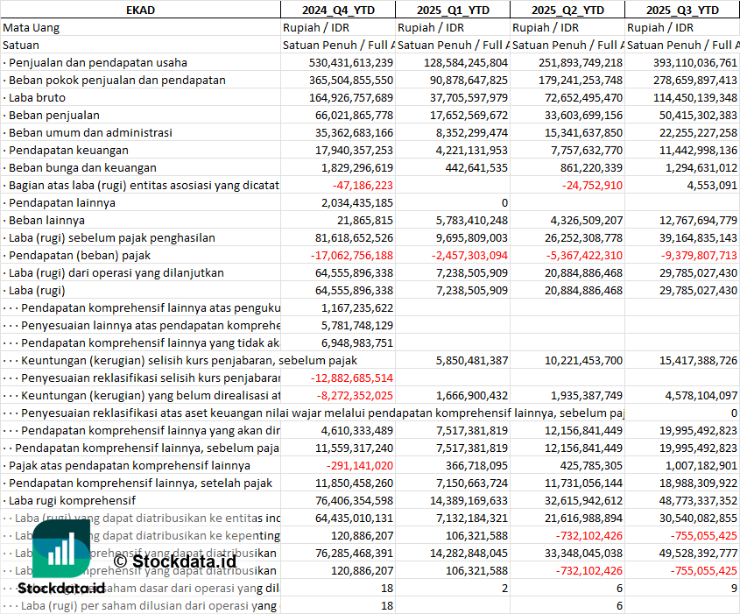740x614 pixels.
Task: Select the 2025_Q2_YTD column header
Action: (x=567, y=10)
